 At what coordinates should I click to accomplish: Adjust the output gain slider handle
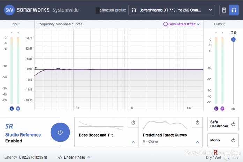coord(233,39)
